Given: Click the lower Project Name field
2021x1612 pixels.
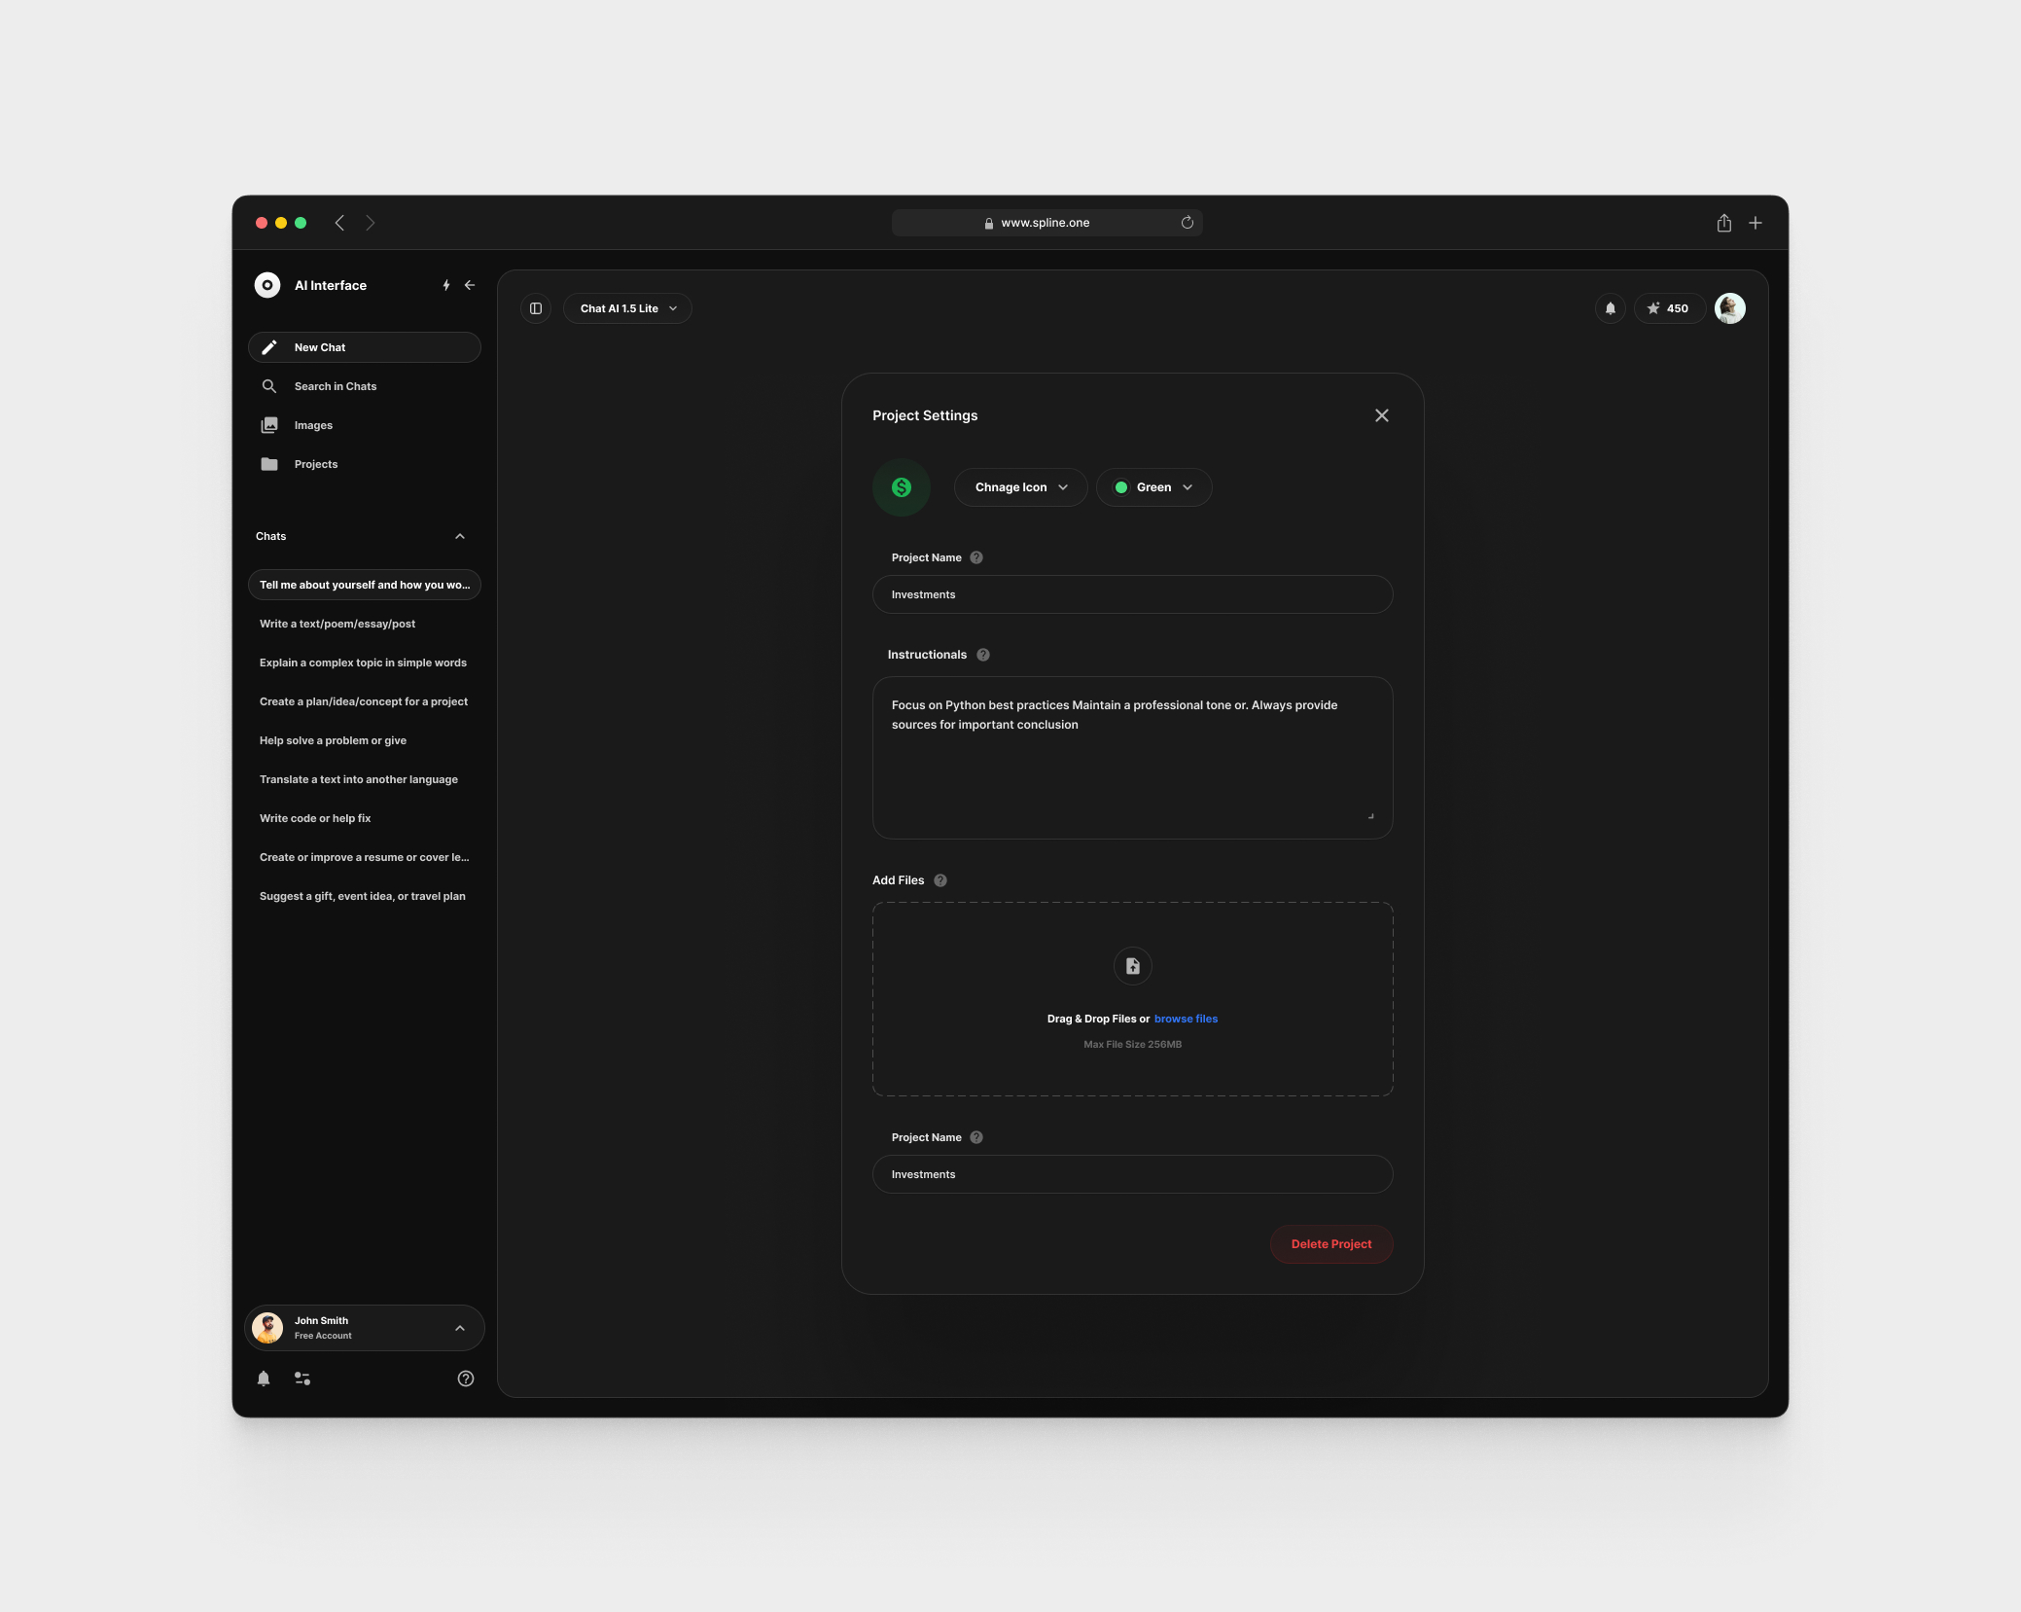Looking at the screenshot, I should pyautogui.click(x=1133, y=1174).
